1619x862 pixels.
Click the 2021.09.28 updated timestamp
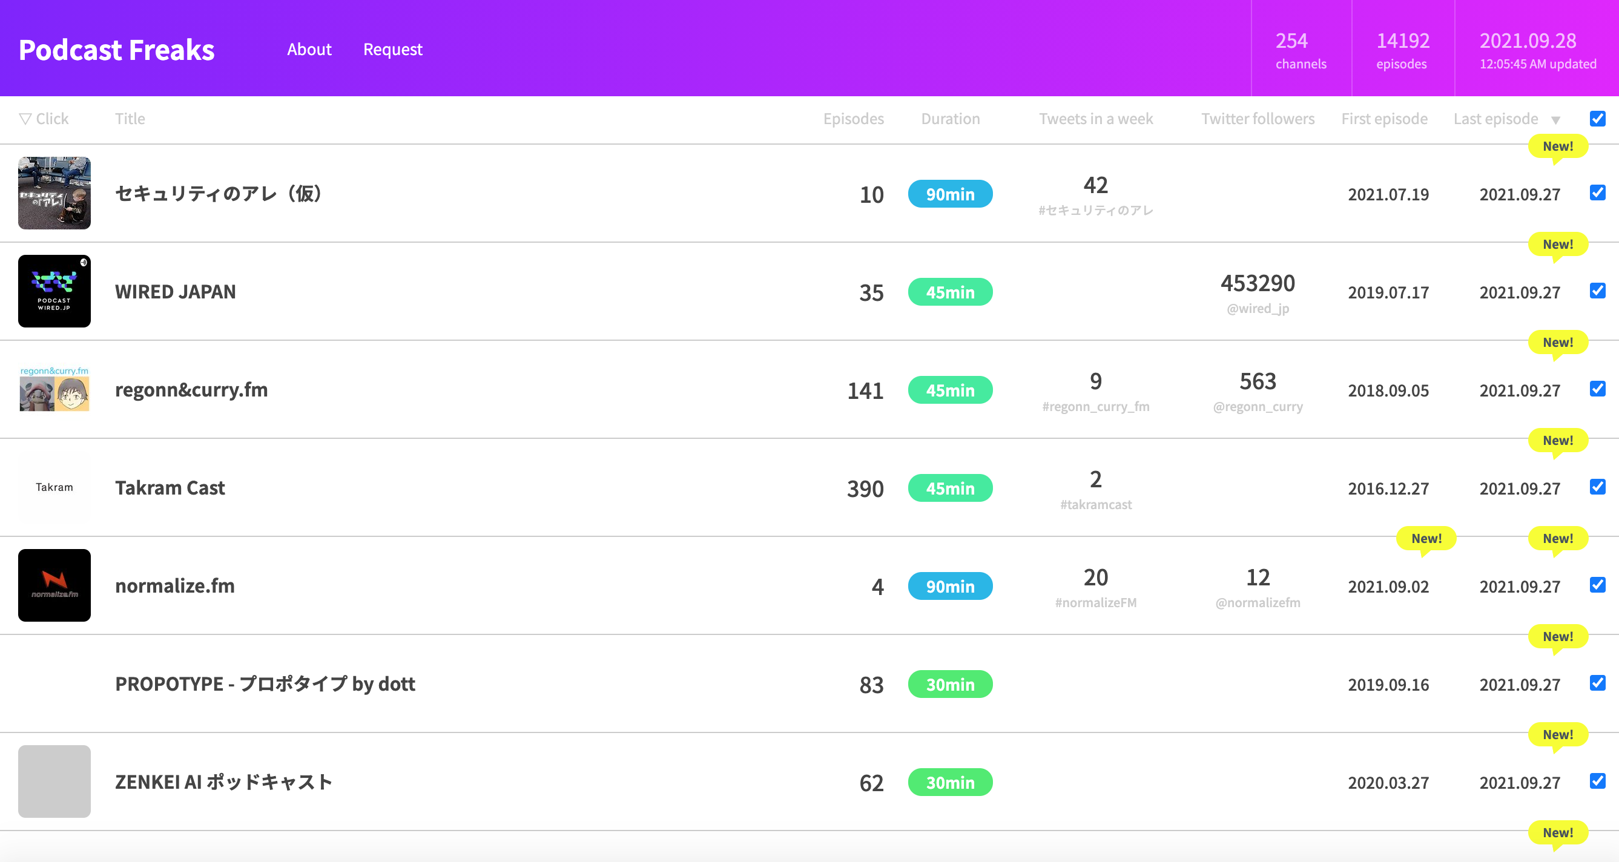(1537, 50)
